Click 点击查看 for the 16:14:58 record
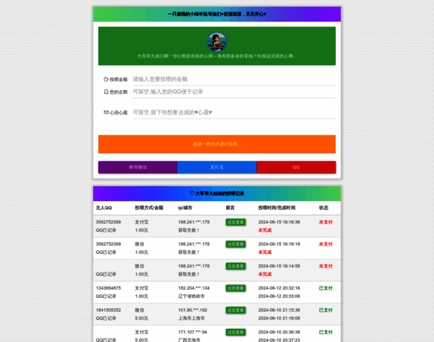The height and width of the screenshot is (342, 434). click(235, 266)
